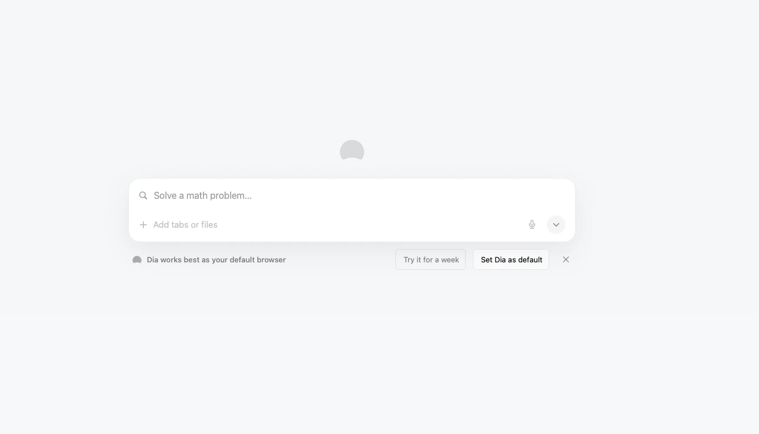Focus the 'Solve a math problem...' field
The height and width of the screenshot is (434, 759).
point(347,196)
